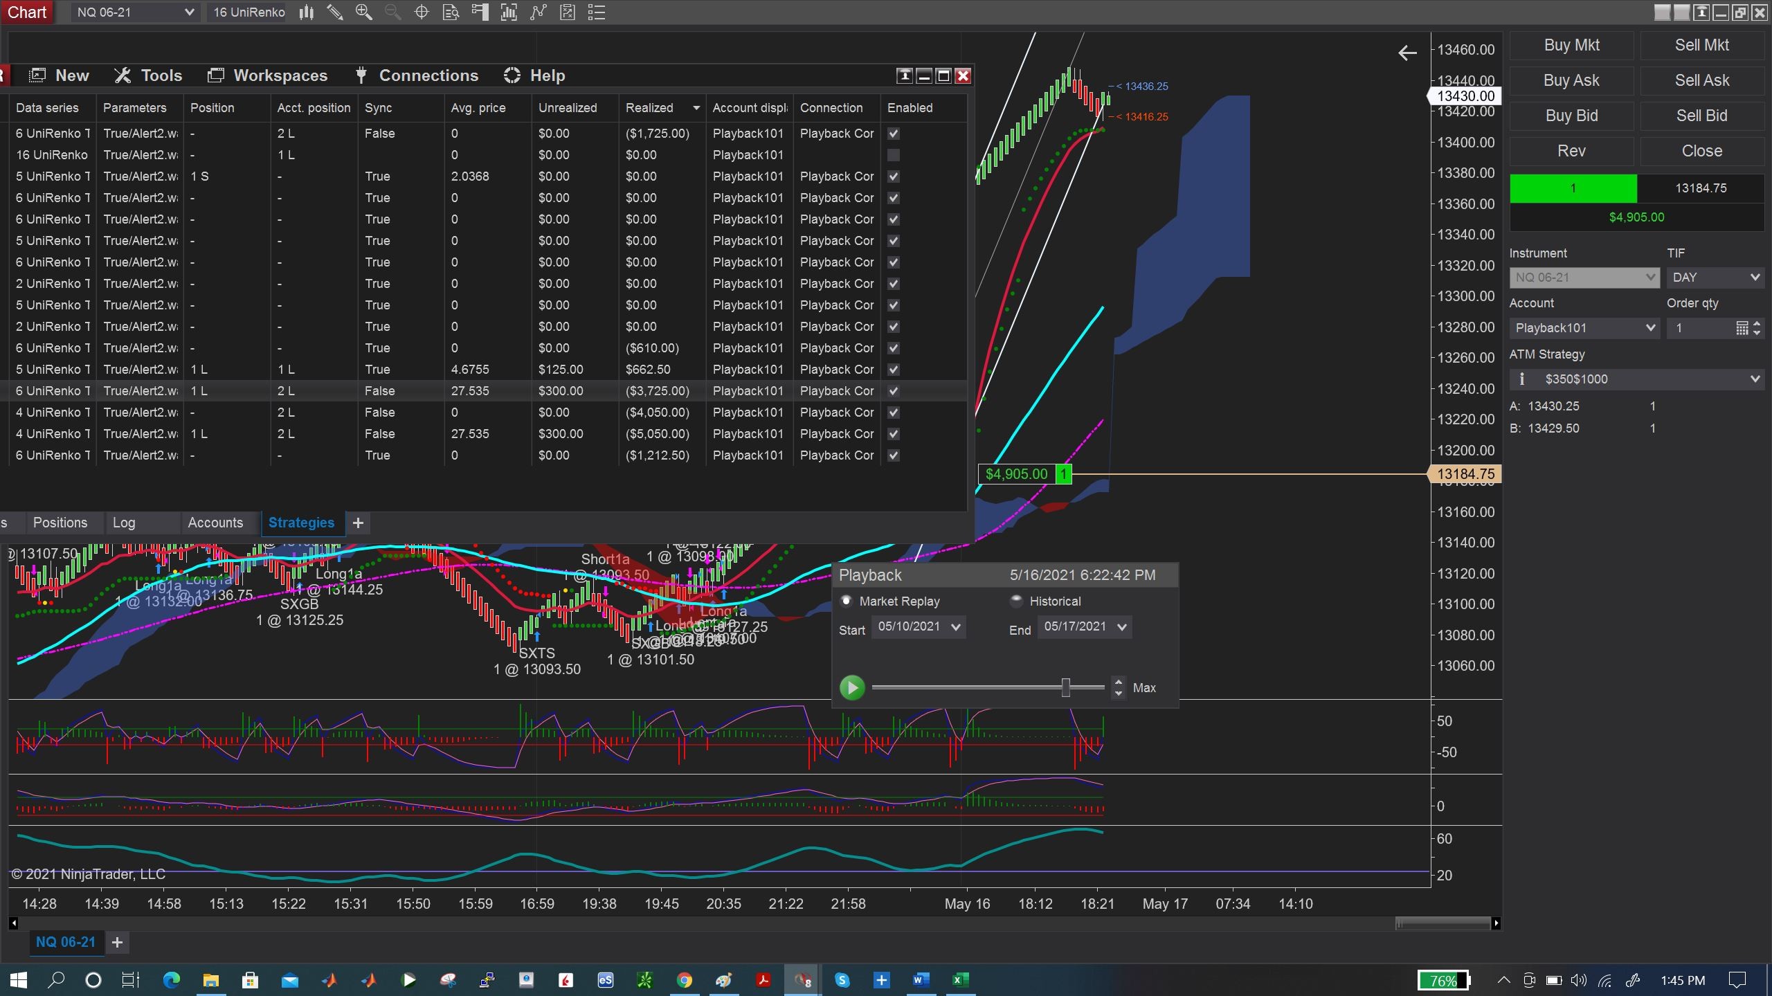Activate the crosshair cursor icon
This screenshot has width=1772, height=996.
coord(422,12)
